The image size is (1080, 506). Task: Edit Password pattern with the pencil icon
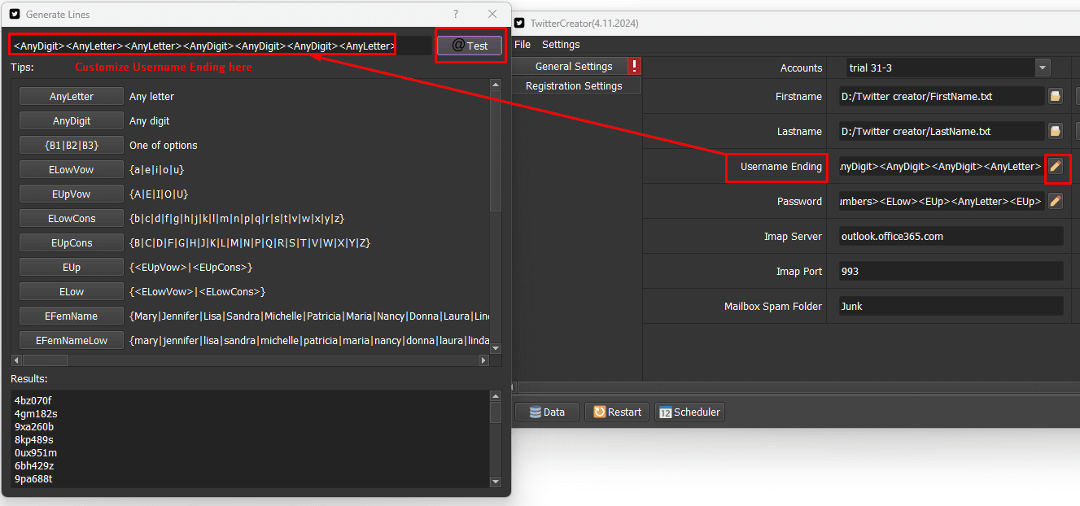coord(1056,201)
